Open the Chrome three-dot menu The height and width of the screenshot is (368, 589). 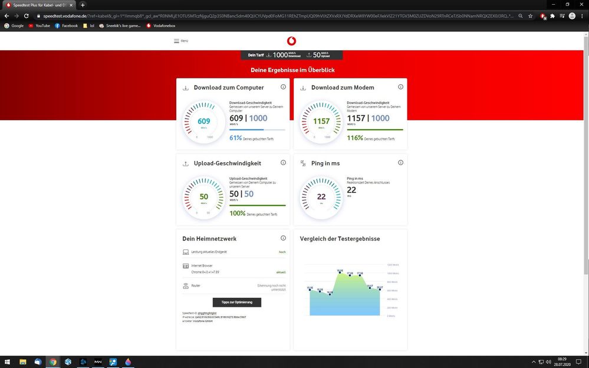coord(582,16)
